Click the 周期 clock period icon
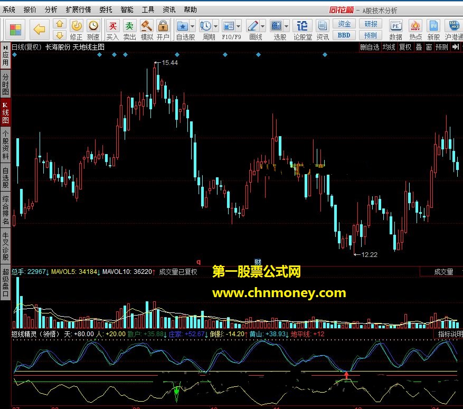 [x=206, y=26]
